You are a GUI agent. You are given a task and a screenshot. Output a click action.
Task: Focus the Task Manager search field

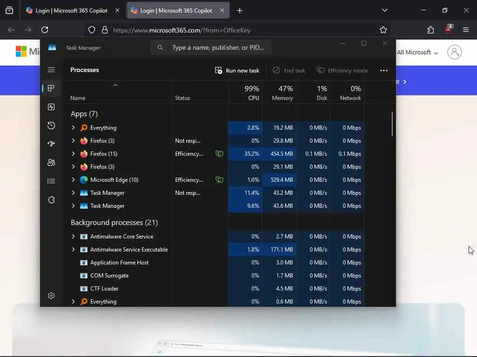[x=211, y=48]
